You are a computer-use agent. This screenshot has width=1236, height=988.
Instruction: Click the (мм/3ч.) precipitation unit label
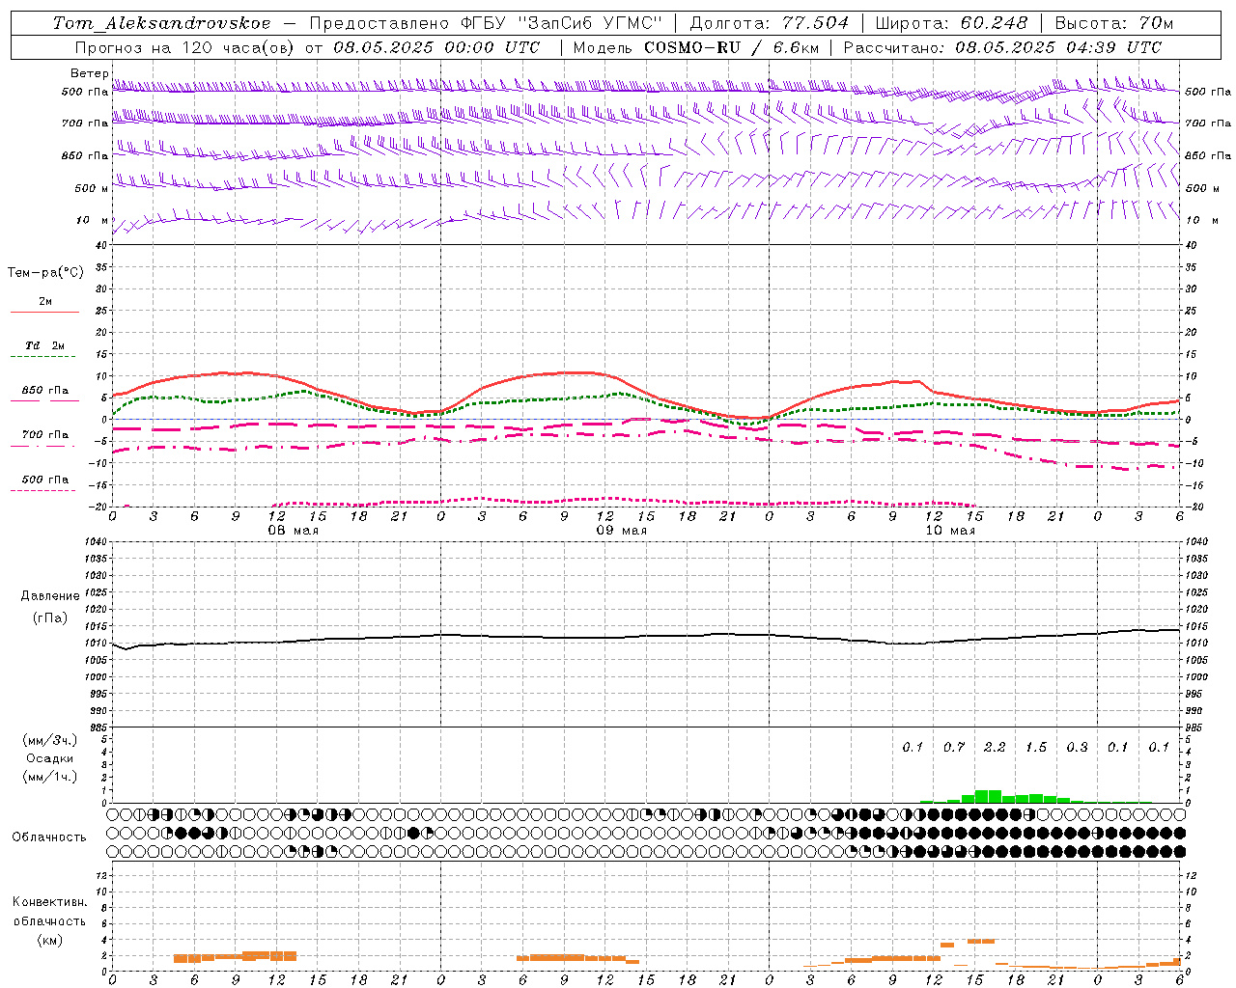pos(49,740)
